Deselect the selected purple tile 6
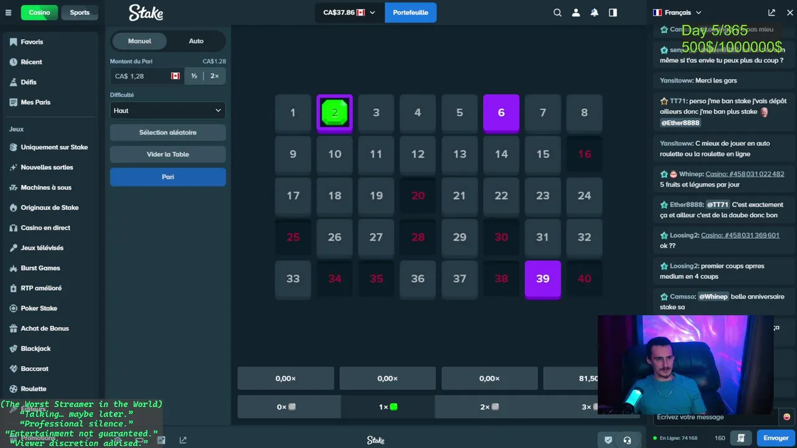 click(501, 113)
